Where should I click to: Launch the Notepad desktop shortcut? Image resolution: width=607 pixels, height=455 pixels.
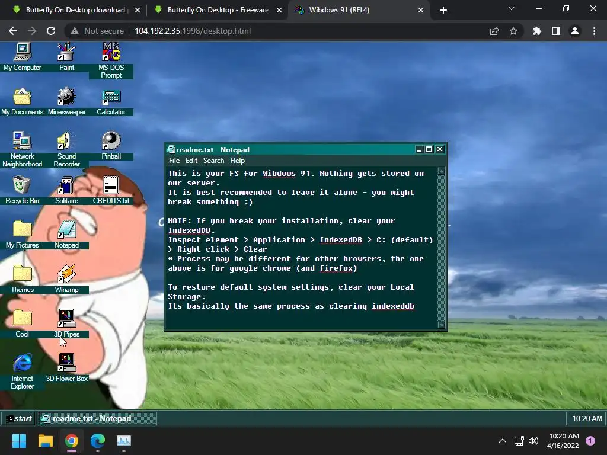(x=66, y=235)
